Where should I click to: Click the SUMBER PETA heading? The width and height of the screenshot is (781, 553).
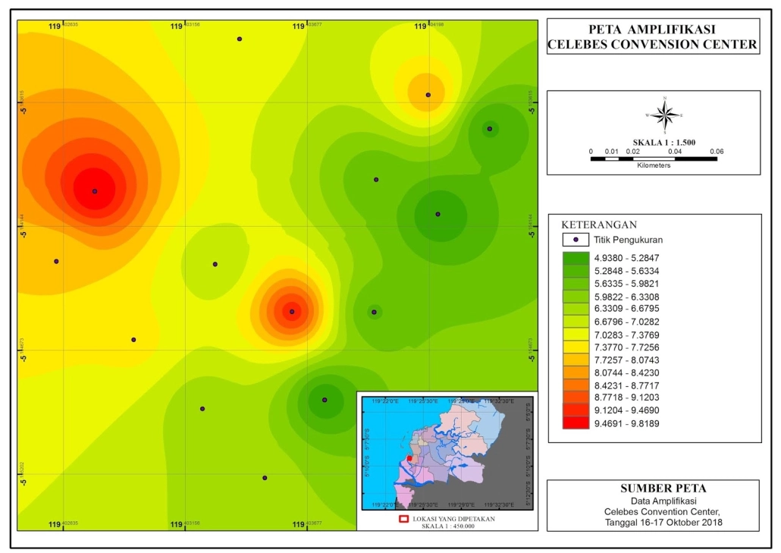pos(653,488)
